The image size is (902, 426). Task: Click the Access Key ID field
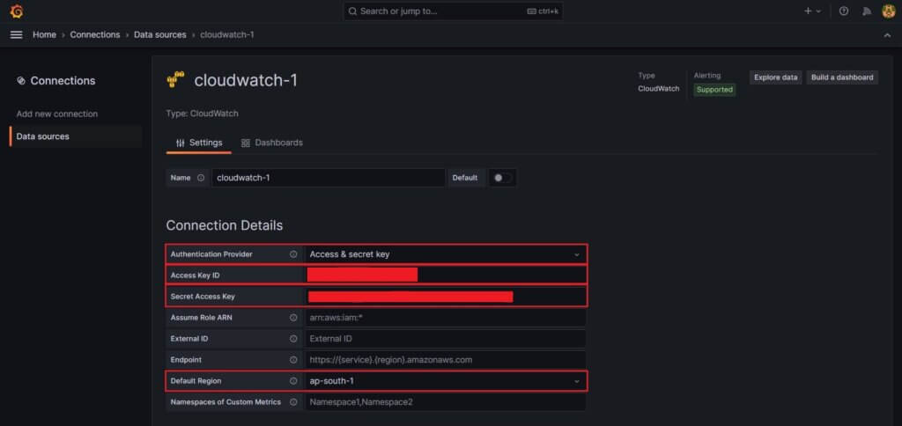[x=445, y=275]
